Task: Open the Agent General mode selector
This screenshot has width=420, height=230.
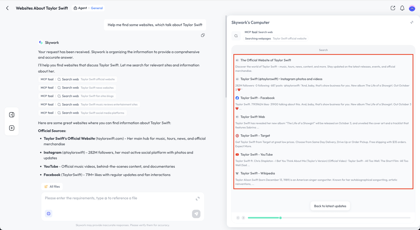Action: pyautogui.click(x=88, y=8)
